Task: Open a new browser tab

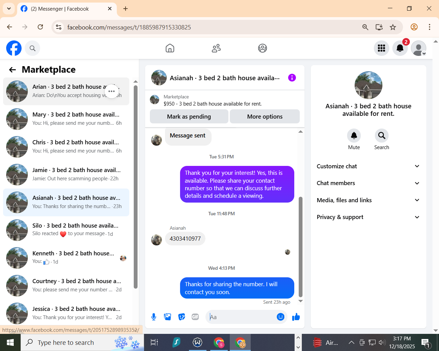Action: [x=126, y=9]
